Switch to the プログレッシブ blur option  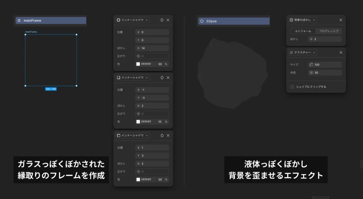point(329,31)
